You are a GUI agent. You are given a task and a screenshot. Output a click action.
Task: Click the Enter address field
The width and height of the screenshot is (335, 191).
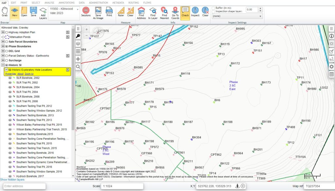(x=24, y=186)
